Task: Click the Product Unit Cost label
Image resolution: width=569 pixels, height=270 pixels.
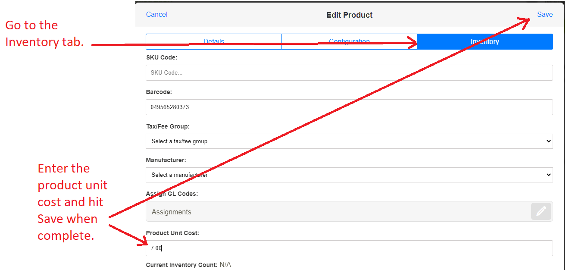Action: (x=172, y=233)
